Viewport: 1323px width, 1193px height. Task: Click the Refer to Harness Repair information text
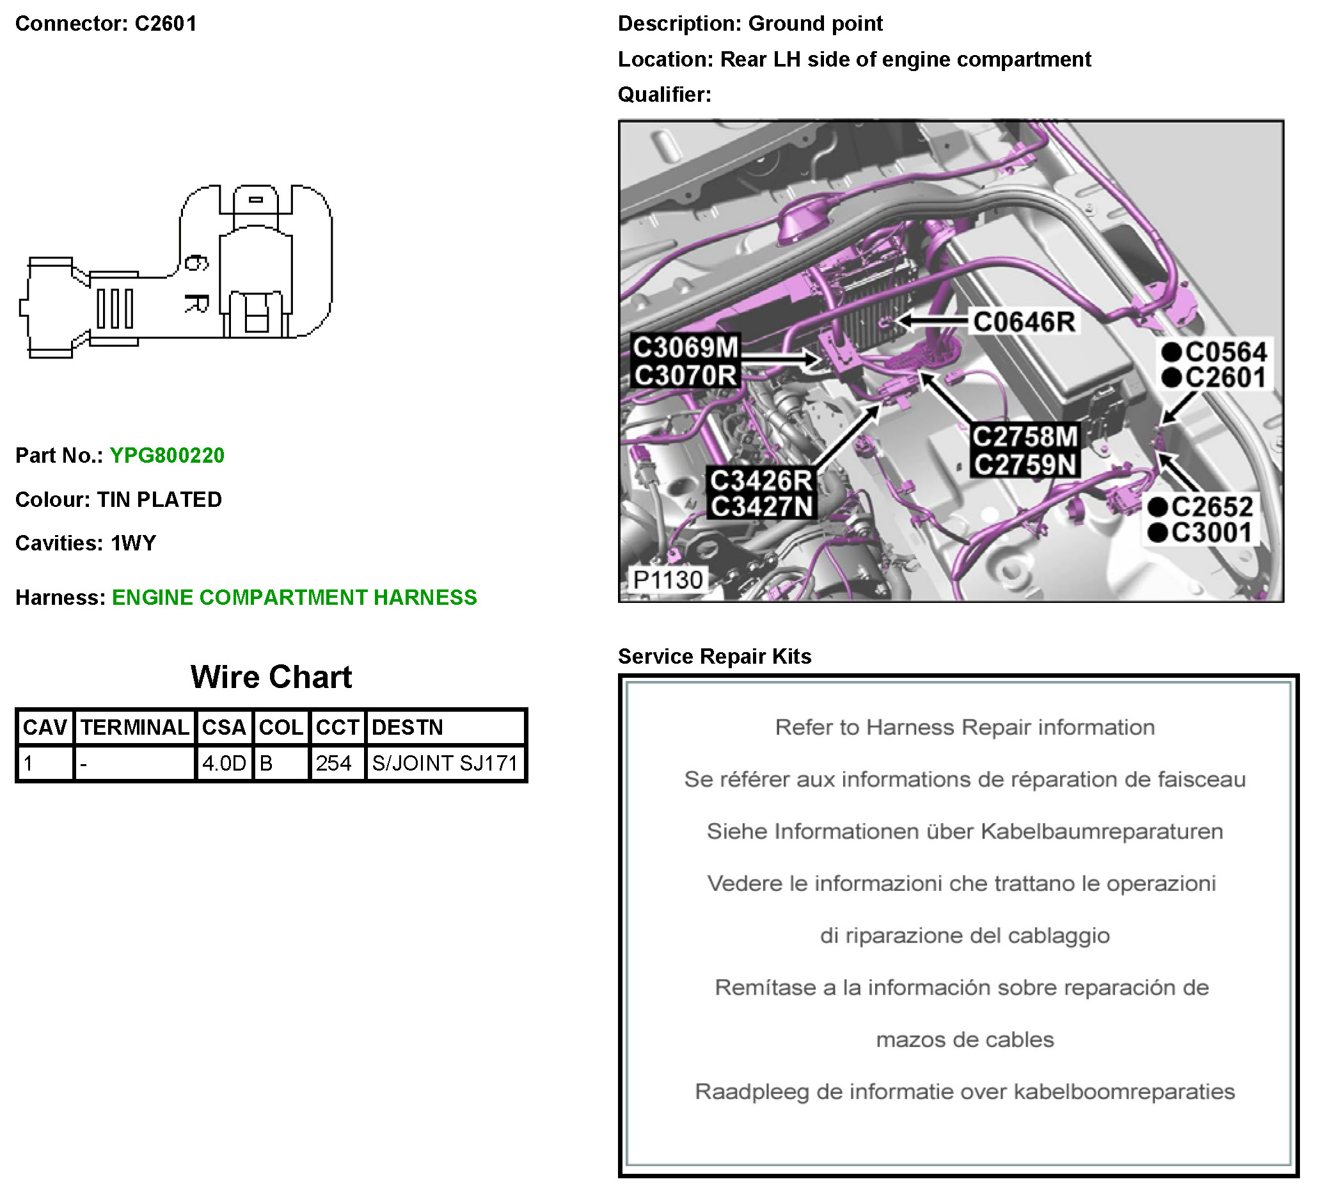click(x=964, y=728)
